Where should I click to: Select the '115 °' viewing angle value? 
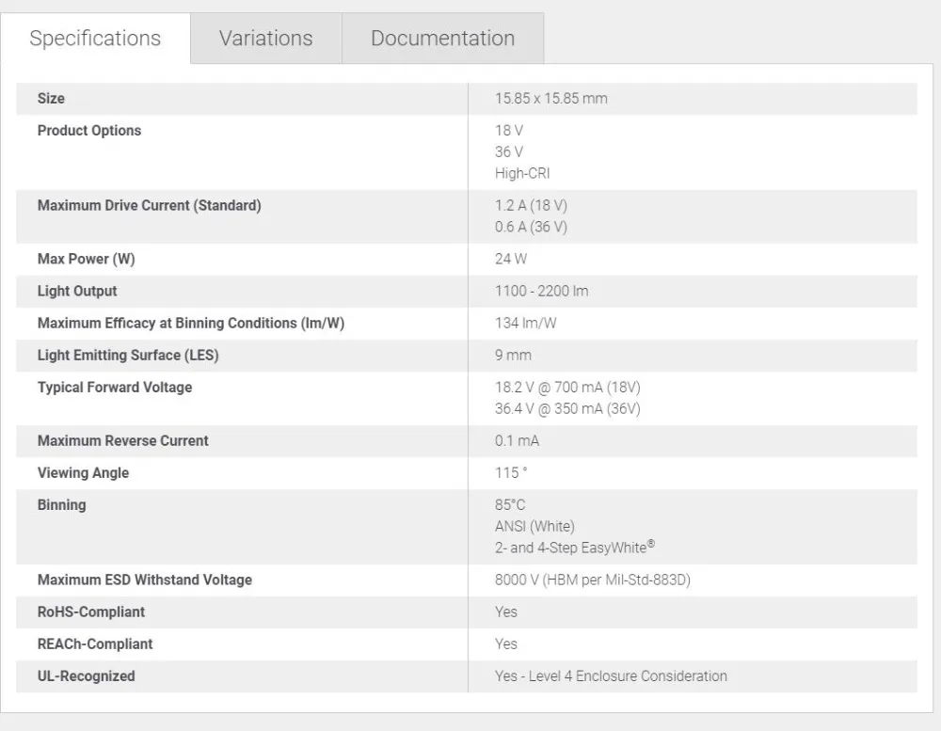pos(511,473)
